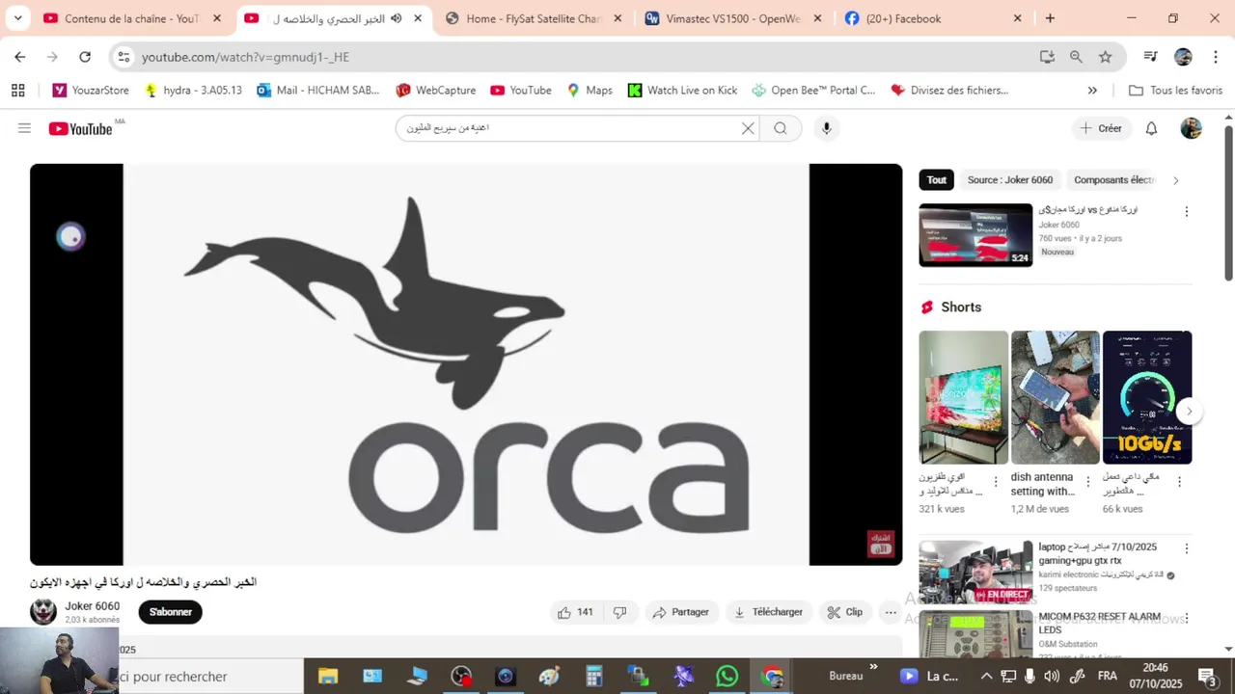Open the EN DIRECT laptop gaming livestream
The image size is (1235, 694).
click(x=975, y=572)
